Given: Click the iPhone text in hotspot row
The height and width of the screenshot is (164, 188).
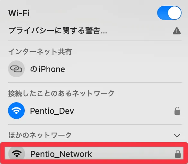Looking at the screenshot, I should pyautogui.click(x=52, y=69).
